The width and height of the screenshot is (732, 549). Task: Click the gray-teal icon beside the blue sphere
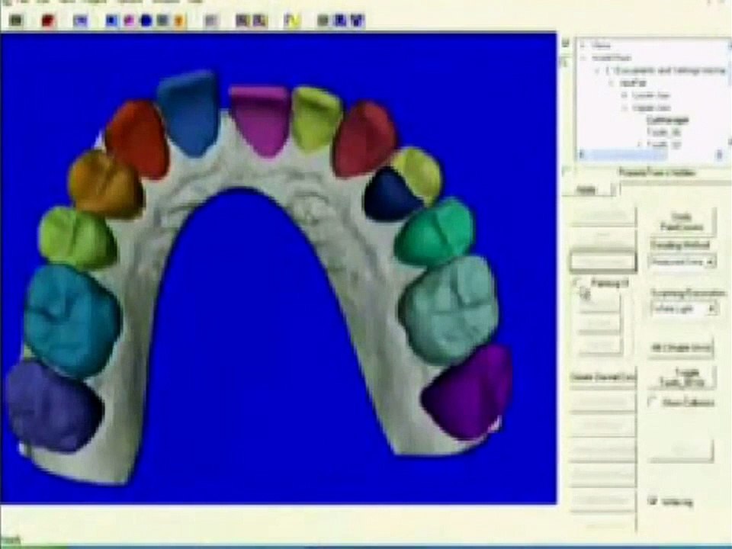click(163, 21)
